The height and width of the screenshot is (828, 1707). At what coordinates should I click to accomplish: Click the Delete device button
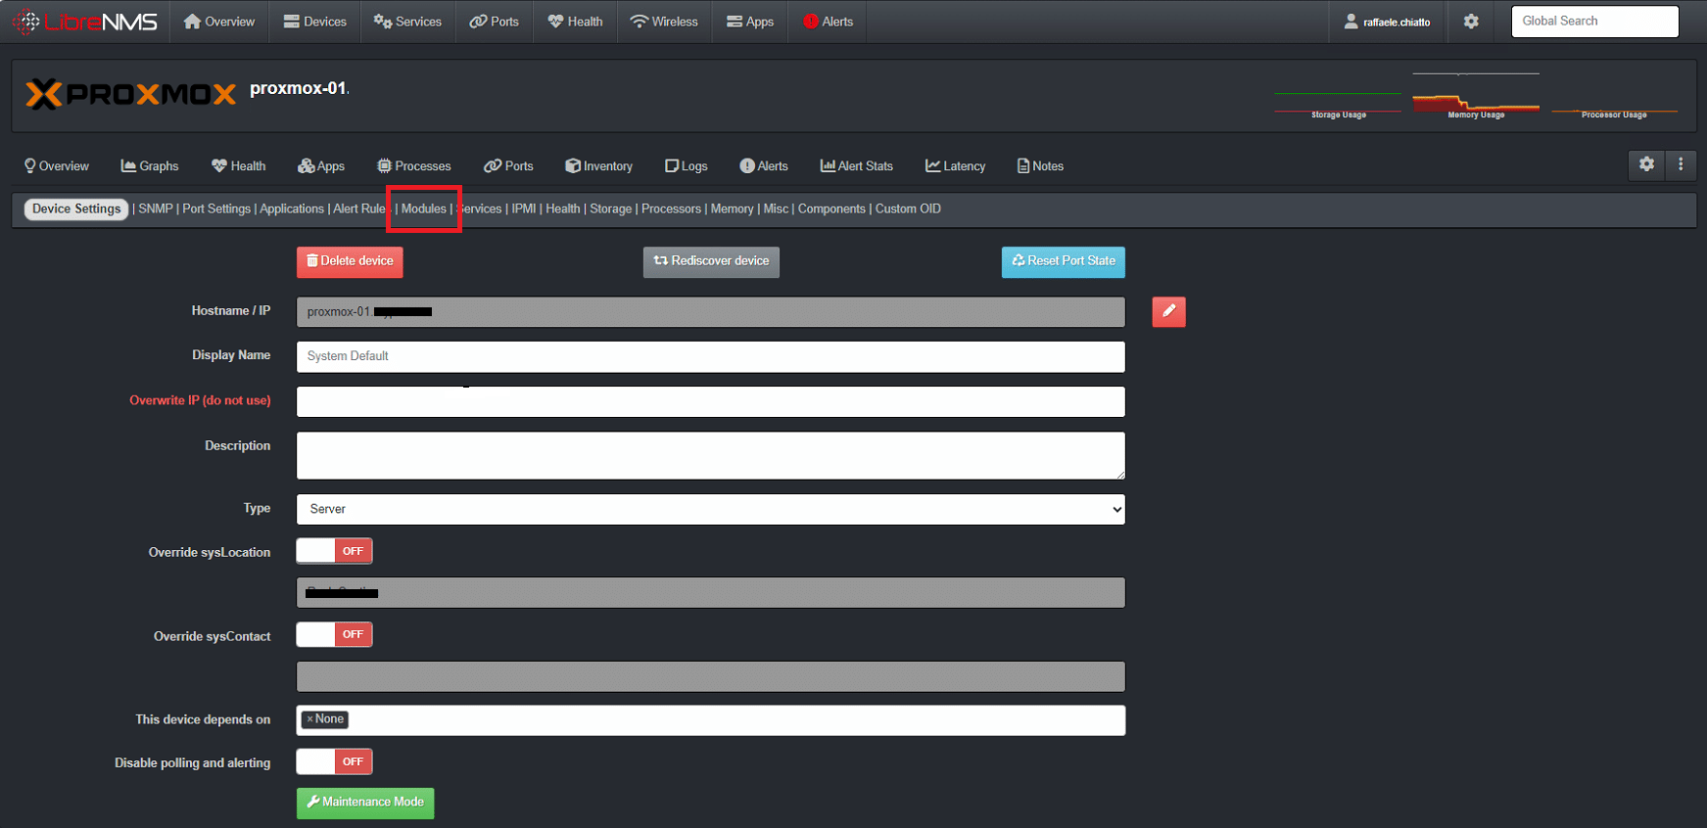[x=350, y=261]
